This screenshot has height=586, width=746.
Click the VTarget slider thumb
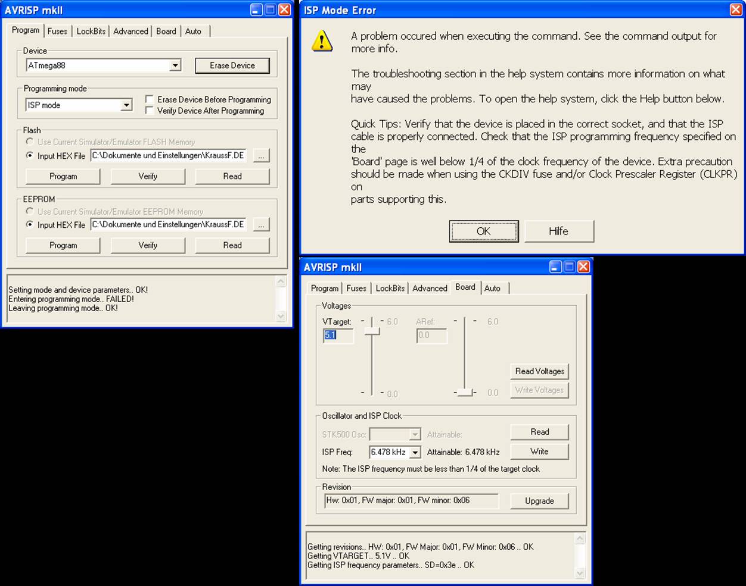372,331
